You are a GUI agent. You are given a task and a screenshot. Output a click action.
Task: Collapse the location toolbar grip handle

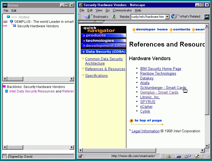[79, 17]
